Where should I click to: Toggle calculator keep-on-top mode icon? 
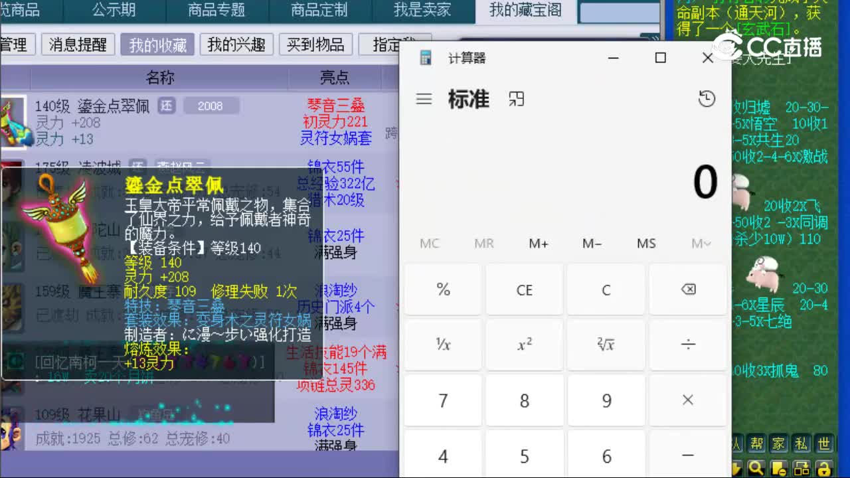516,99
